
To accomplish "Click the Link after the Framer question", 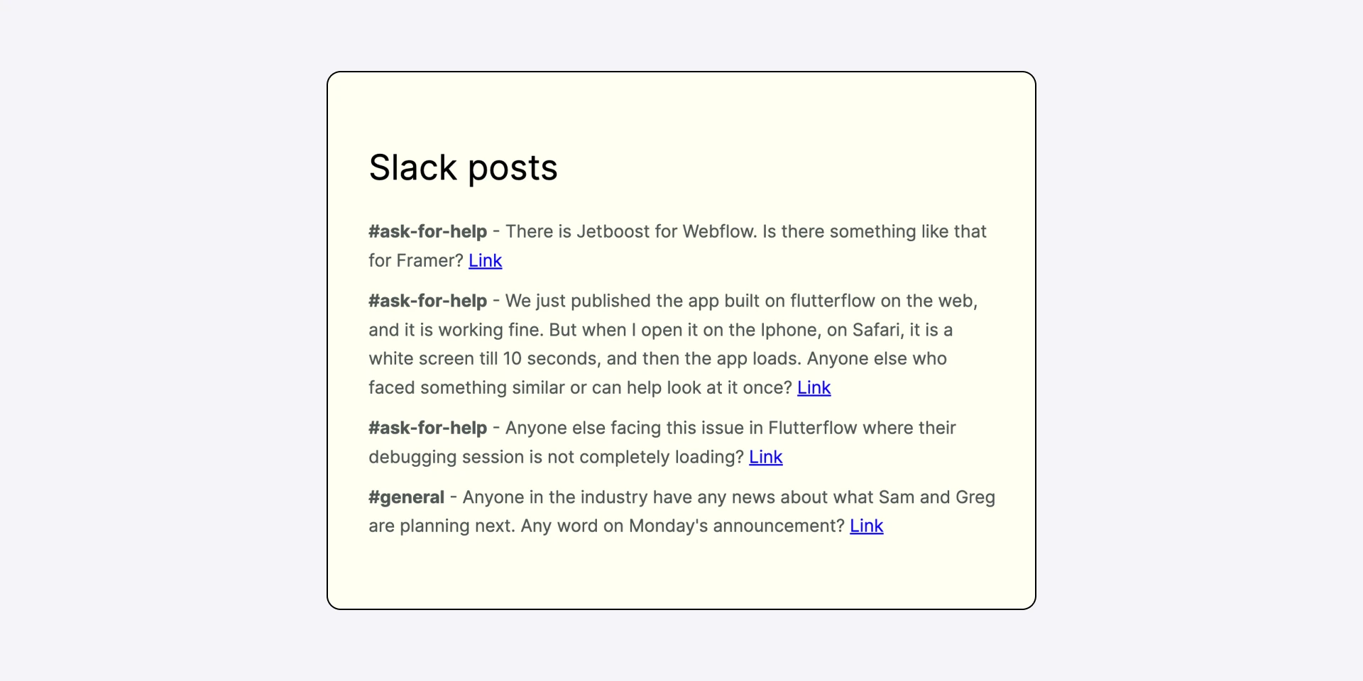I will coord(485,261).
